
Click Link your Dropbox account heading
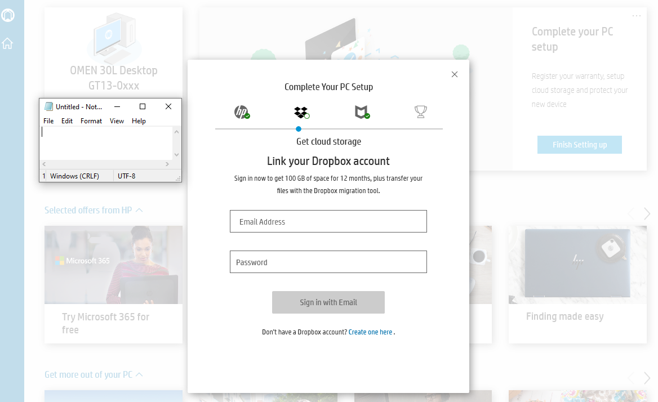pyautogui.click(x=328, y=161)
